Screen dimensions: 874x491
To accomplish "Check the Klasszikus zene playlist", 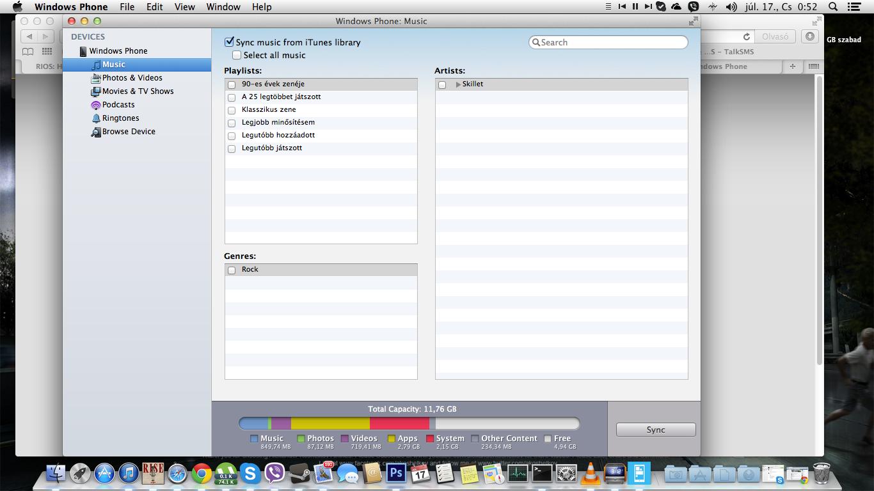I will 232,110.
